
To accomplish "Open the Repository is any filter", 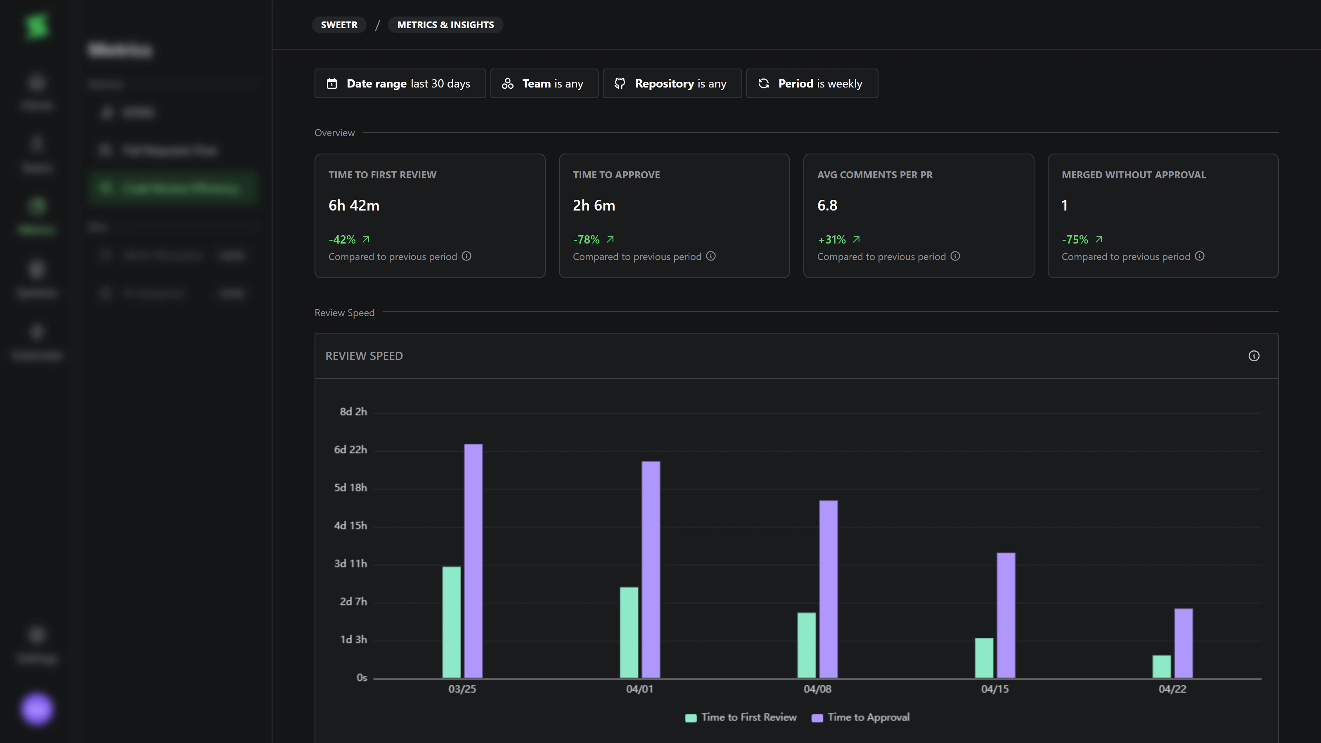I will (672, 83).
